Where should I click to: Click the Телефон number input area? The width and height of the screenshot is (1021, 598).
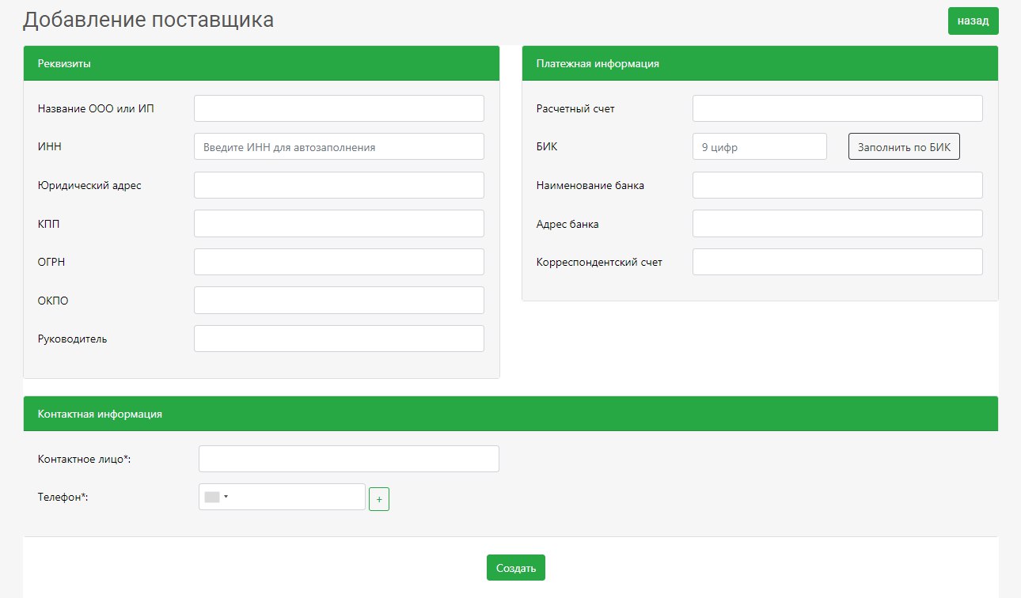pos(297,498)
